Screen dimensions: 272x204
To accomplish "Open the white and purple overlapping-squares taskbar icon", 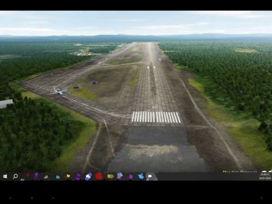I will [x=89, y=176].
